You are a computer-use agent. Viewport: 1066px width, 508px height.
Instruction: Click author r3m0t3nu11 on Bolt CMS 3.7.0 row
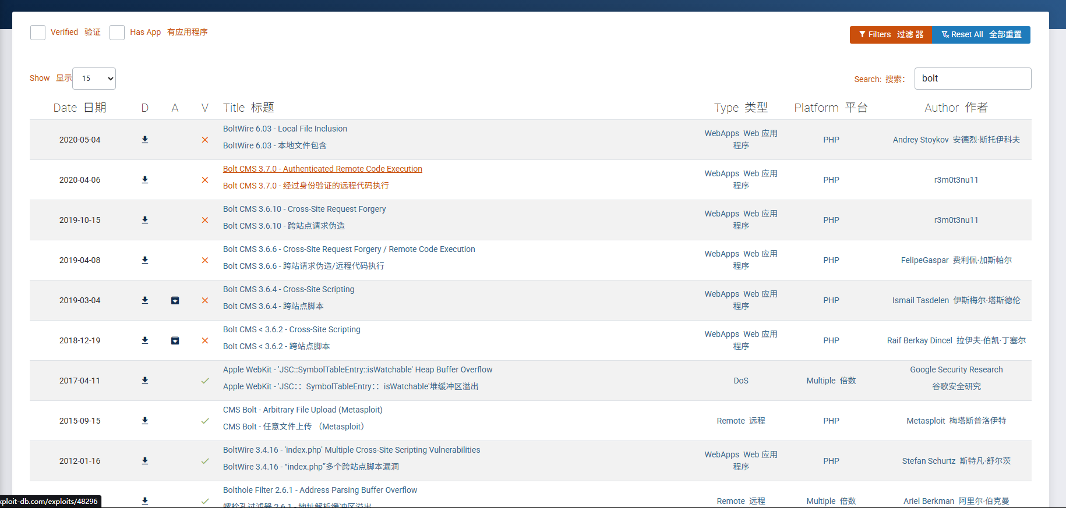(x=956, y=180)
